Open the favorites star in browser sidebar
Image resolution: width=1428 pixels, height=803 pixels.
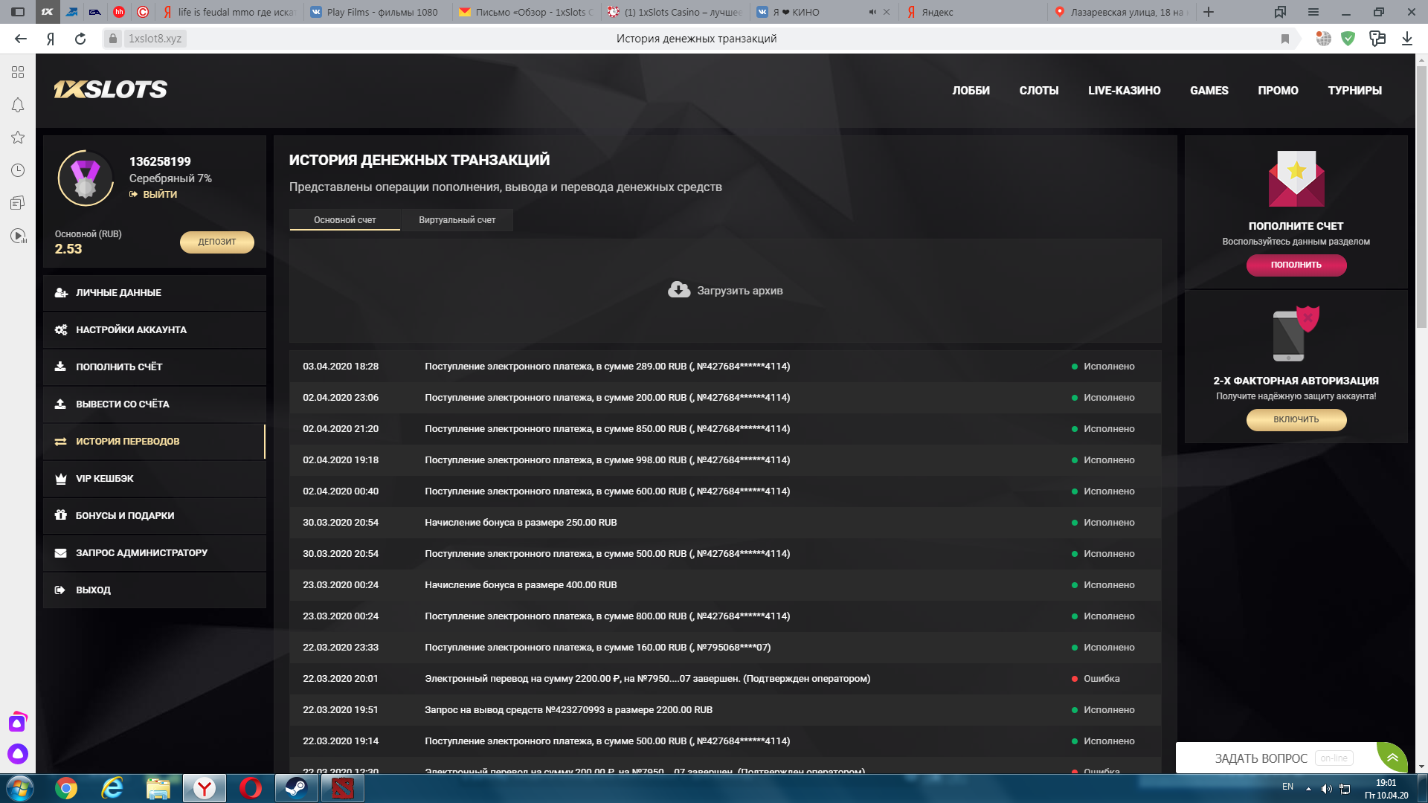click(18, 138)
